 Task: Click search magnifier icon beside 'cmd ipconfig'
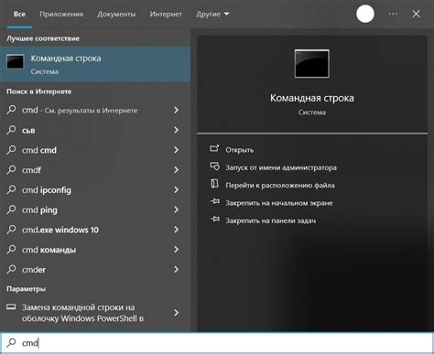point(11,189)
